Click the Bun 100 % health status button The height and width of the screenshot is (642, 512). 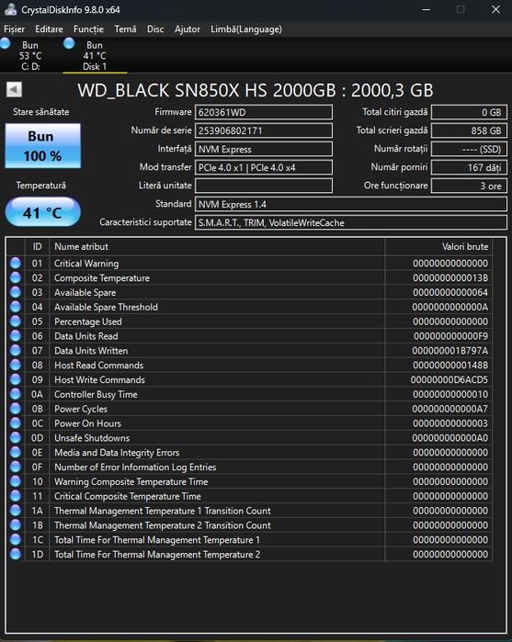pos(42,146)
